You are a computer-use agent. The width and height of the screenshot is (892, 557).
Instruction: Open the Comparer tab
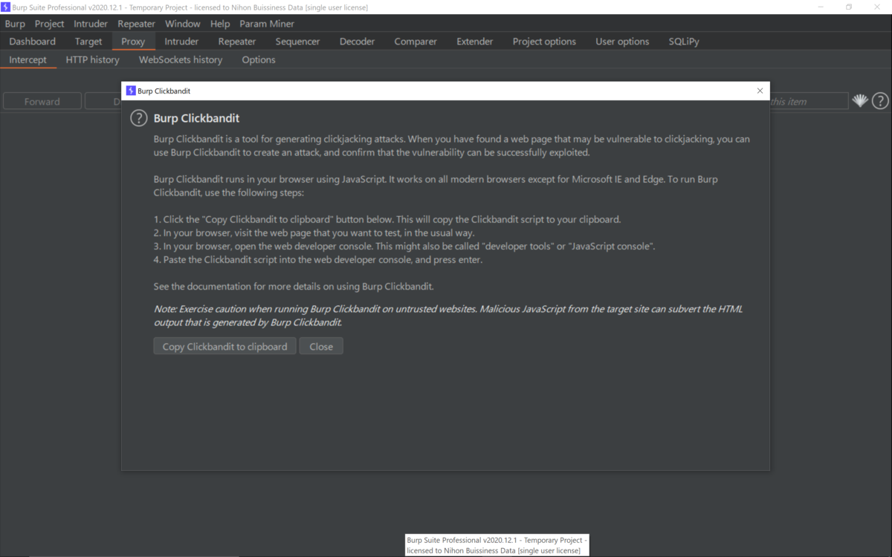click(x=416, y=42)
